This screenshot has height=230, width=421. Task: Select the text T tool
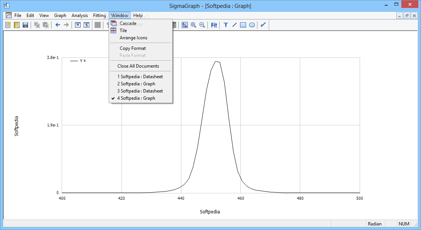tap(226, 25)
